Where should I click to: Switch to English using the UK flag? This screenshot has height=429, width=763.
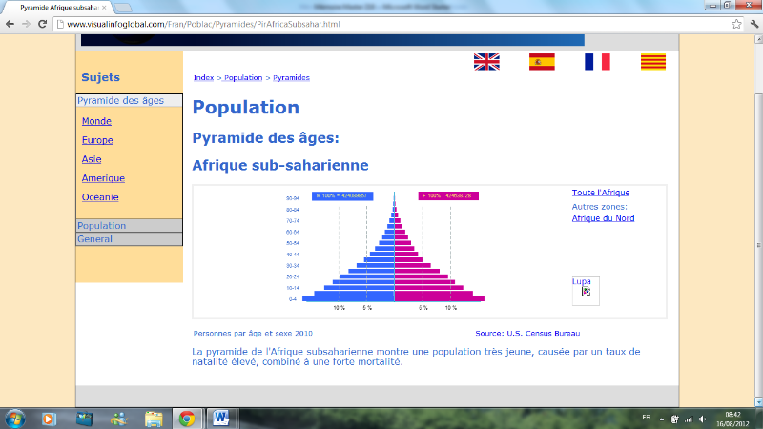[x=486, y=62]
